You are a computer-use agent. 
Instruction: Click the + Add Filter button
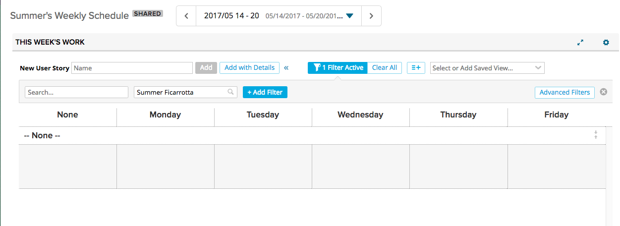pos(265,92)
